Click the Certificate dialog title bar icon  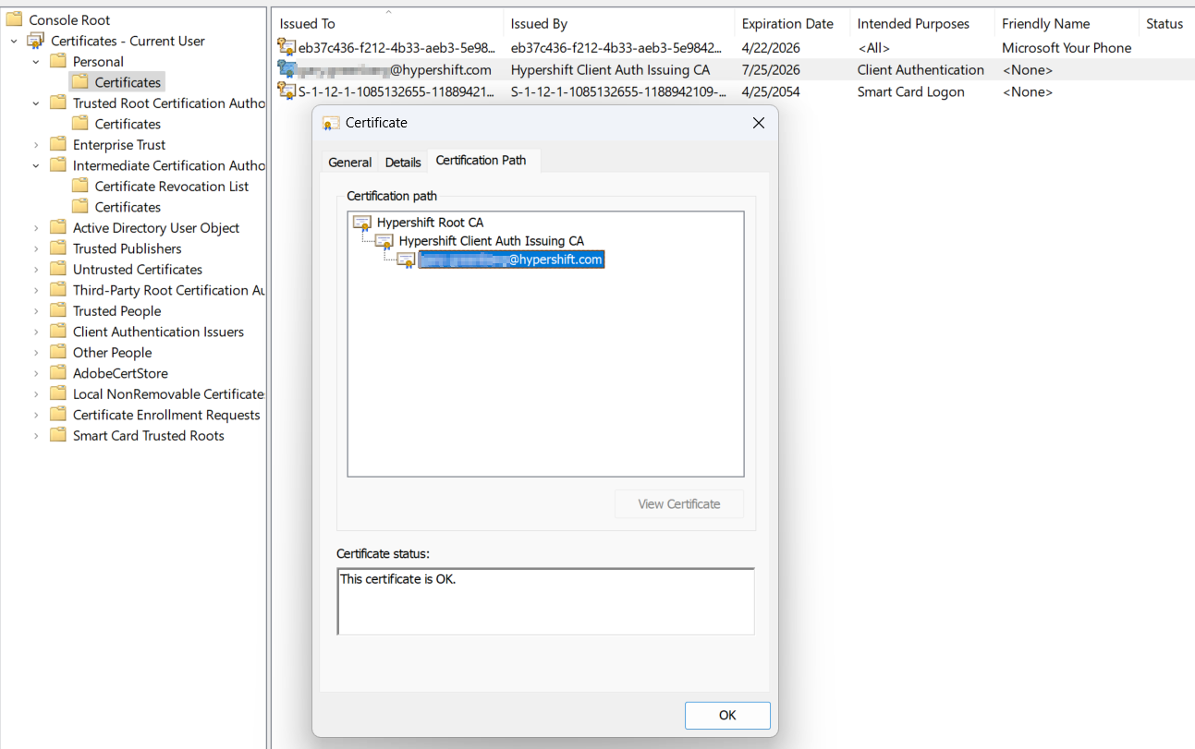[331, 123]
